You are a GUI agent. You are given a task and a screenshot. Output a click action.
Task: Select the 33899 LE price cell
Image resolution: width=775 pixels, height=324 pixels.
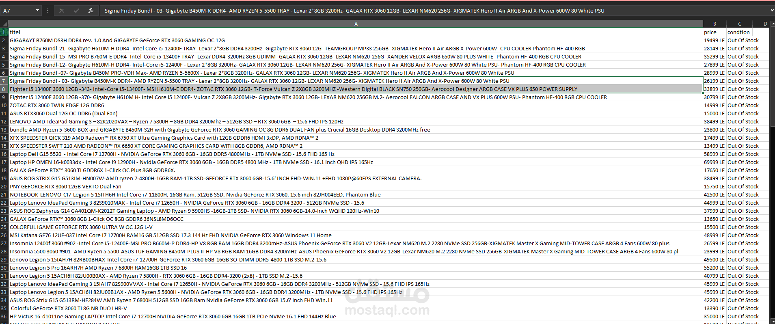pyautogui.click(x=715, y=89)
